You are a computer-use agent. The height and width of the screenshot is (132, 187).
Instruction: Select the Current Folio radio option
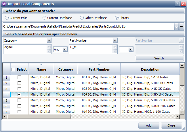(x=7, y=18)
